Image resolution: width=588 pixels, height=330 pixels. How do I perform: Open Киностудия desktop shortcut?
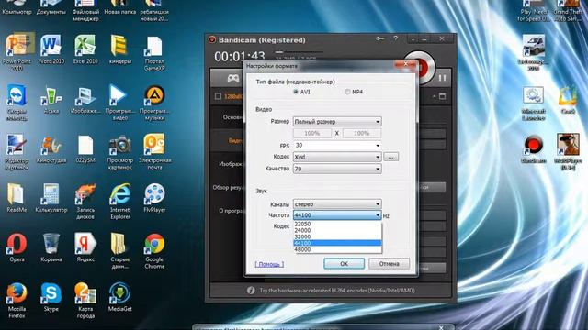[x=51, y=148]
